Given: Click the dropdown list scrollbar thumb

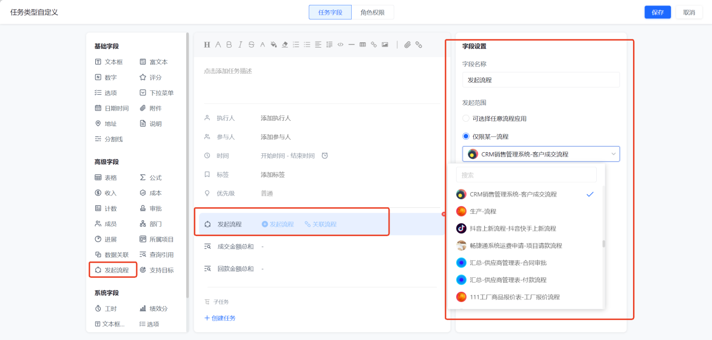Looking at the screenshot, I should click(x=604, y=244).
